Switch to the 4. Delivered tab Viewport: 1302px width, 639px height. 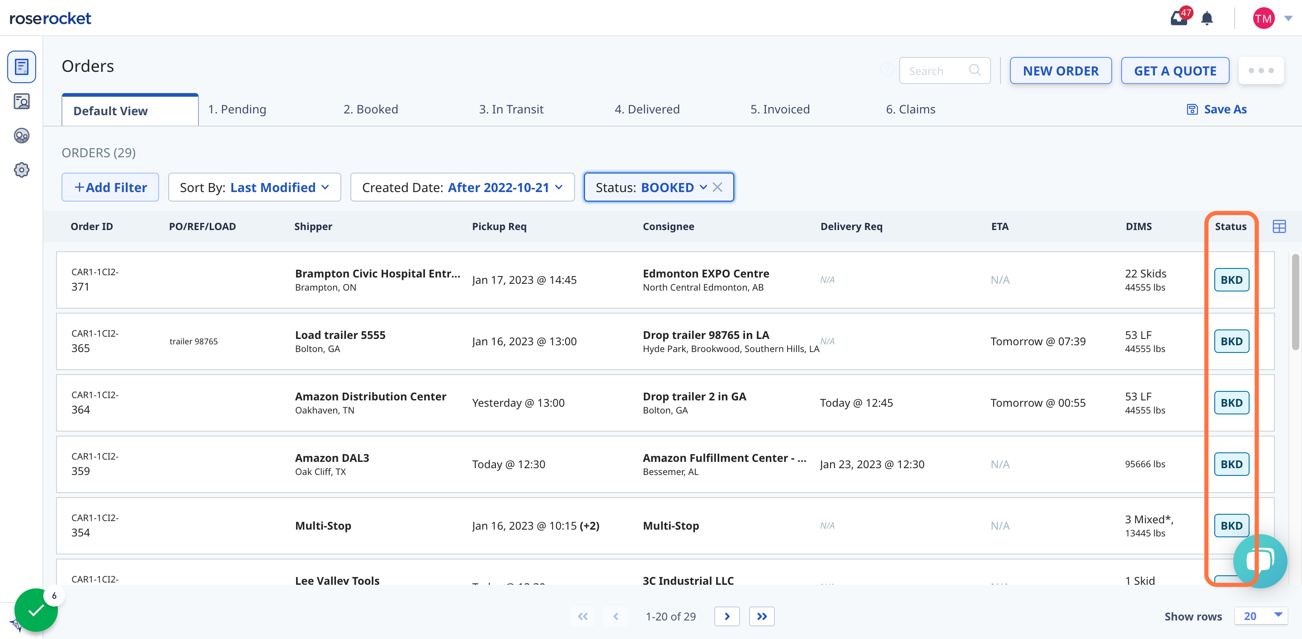647,109
